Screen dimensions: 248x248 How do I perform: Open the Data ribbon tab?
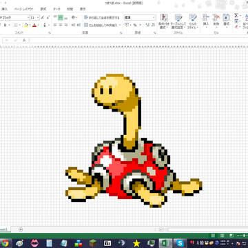pos(56,9)
